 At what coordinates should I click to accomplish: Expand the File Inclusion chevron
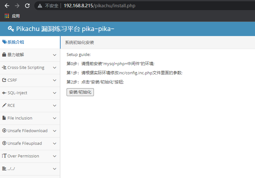coord(55,118)
